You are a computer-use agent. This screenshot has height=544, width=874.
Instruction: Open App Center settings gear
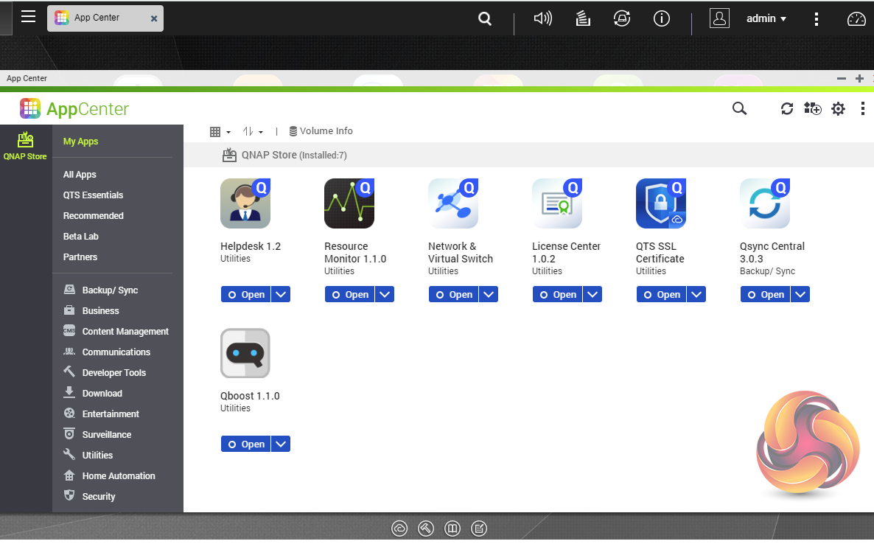(839, 108)
